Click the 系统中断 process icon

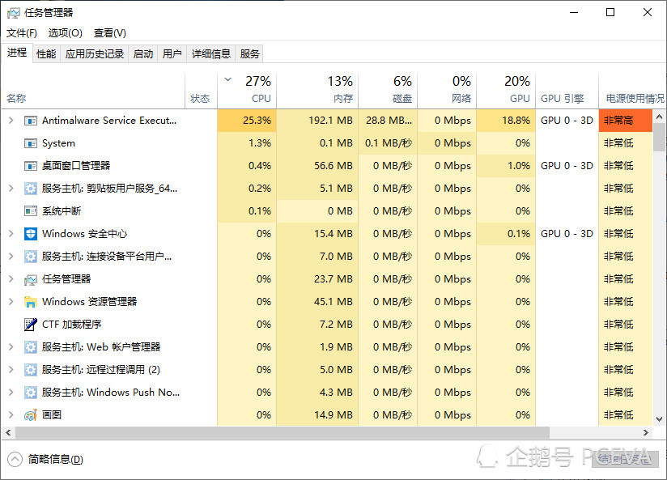30,211
